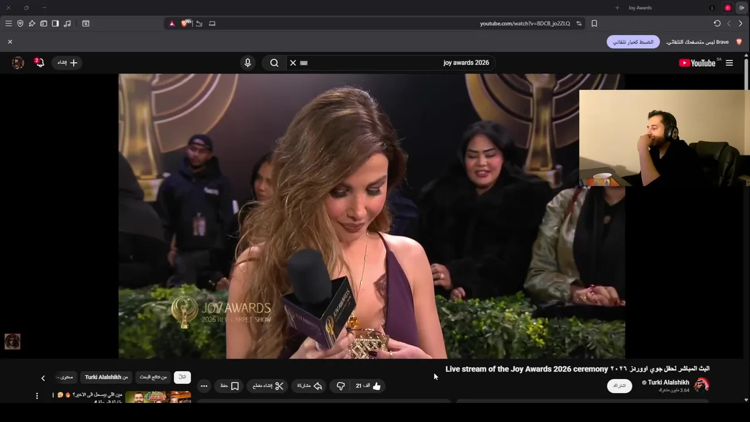Click the tab search icon in toolbar
Viewport: 750px width, 422px height.
86,23
